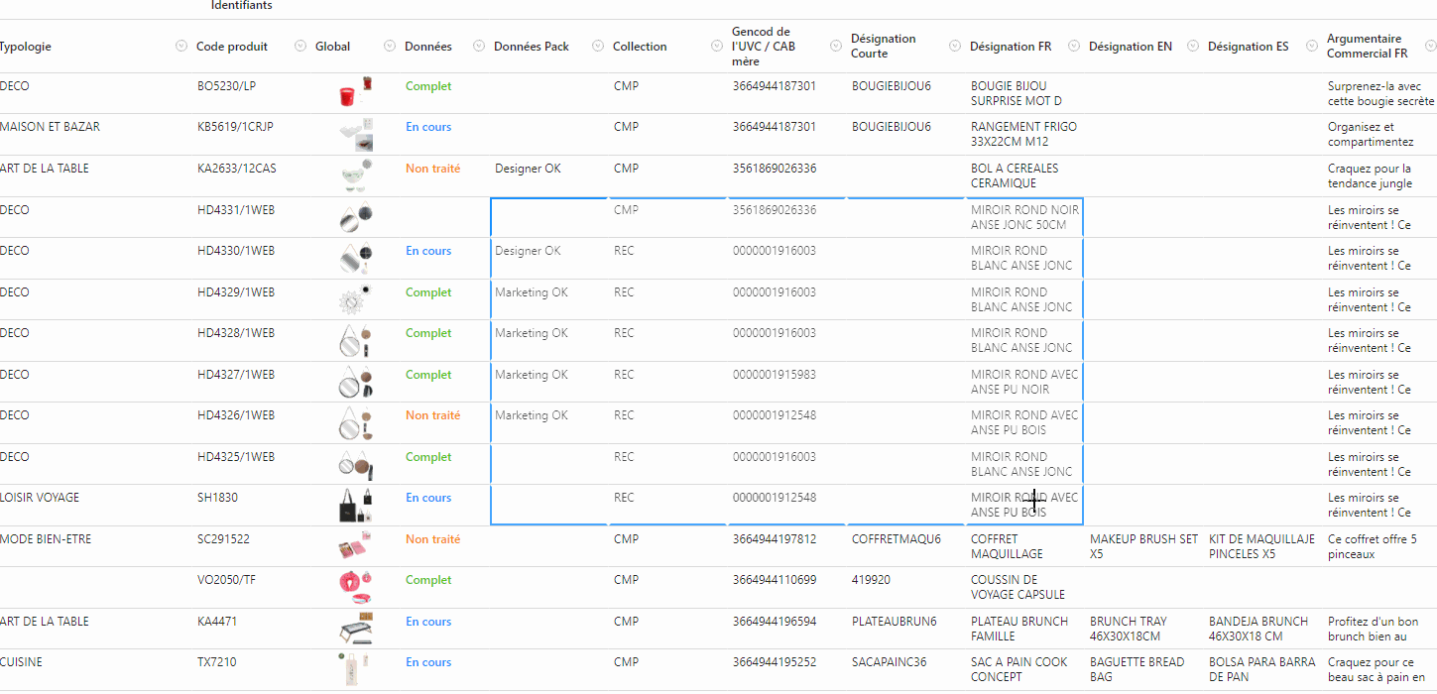Click the Désignation Courte header filter icon
1437x694 pixels.
click(954, 47)
